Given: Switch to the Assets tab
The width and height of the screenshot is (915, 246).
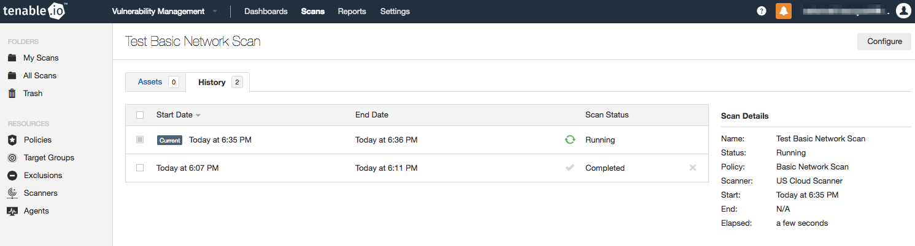Looking at the screenshot, I should [150, 82].
